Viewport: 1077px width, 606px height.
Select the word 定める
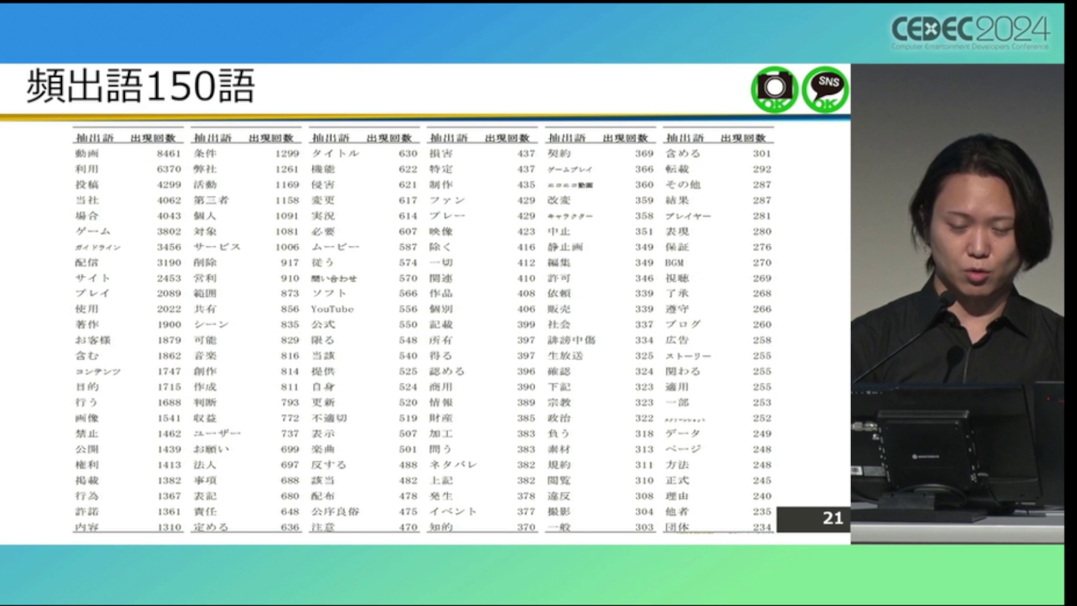click(211, 527)
